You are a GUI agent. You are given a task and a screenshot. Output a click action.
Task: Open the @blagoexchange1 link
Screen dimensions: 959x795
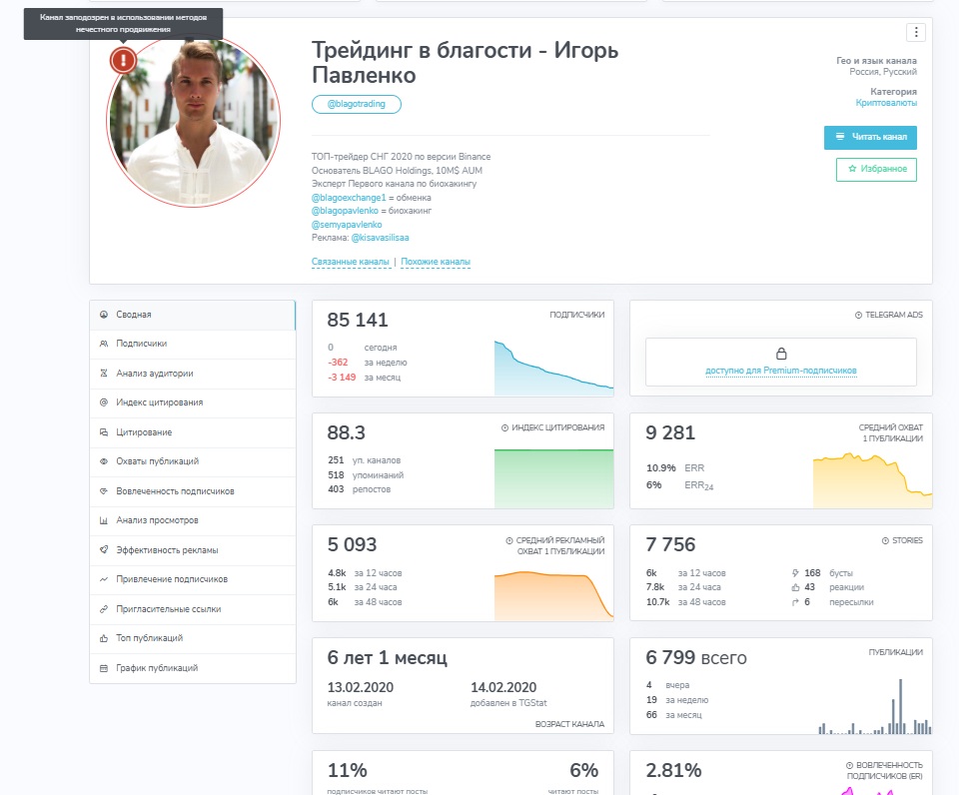(x=349, y=198)
